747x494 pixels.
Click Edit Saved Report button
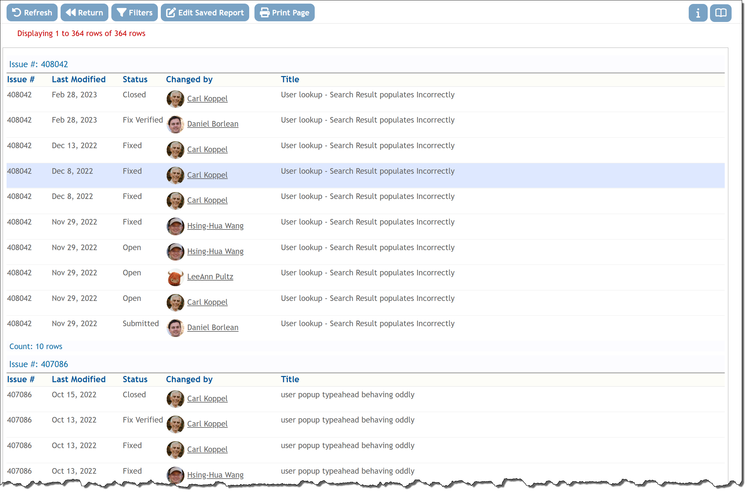point(205,13)
